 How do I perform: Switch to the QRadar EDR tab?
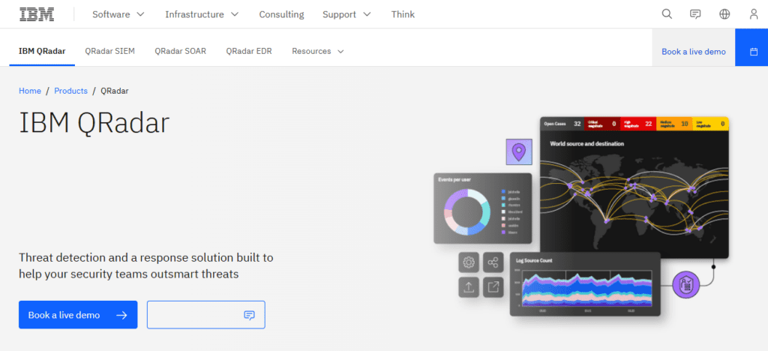click(x=249, y=51)
